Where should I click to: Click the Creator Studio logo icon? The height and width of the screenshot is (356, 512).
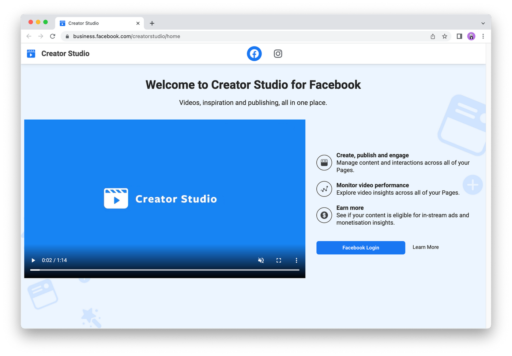31,53
